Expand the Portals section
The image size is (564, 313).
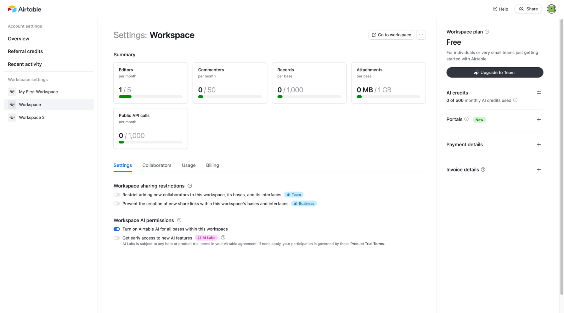coord(539,119)
